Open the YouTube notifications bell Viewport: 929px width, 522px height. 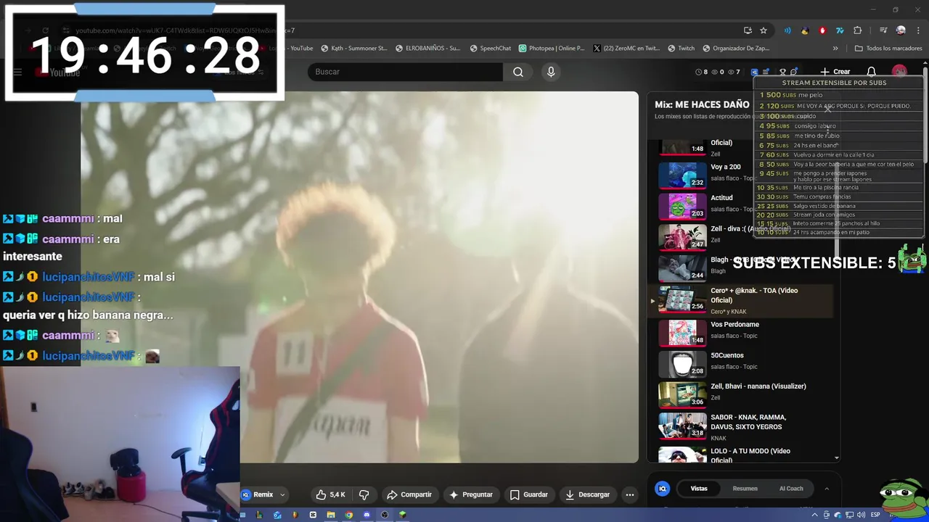[x=872, y=72]
